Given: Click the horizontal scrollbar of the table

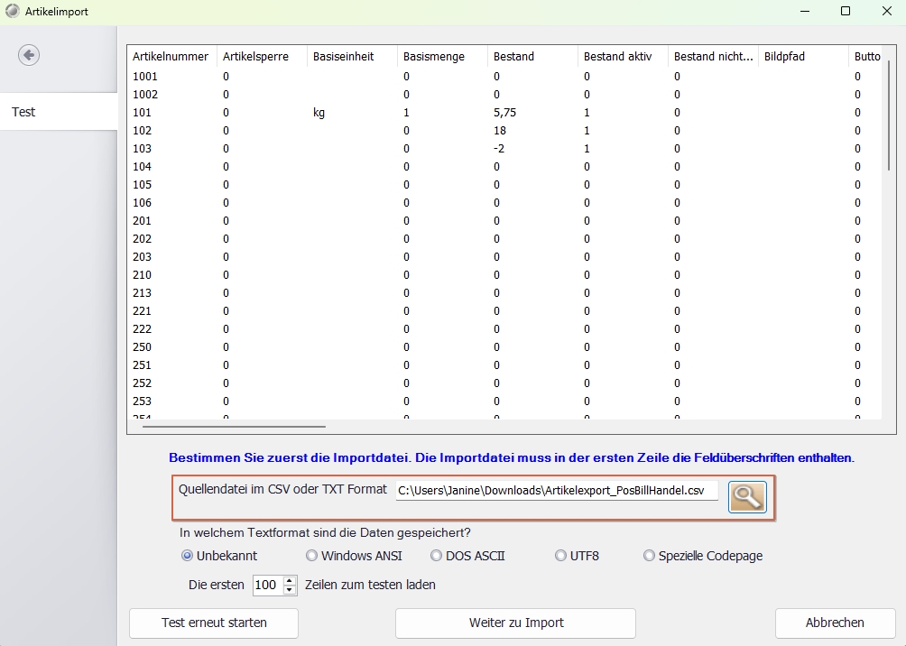Looking at the screenshot, I should tap(235, 426).
